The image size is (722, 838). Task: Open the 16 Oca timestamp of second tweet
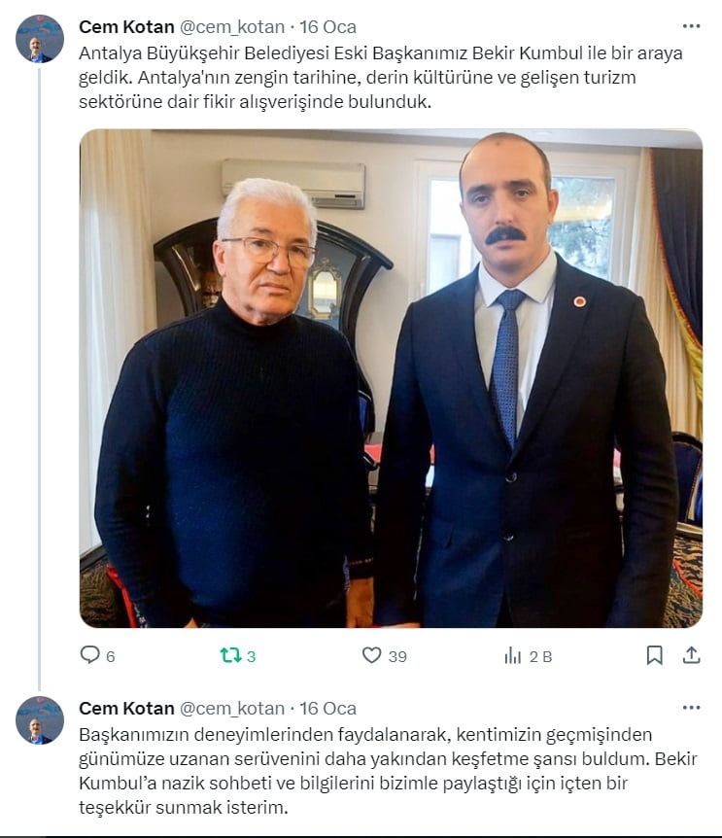coord(327,708)
